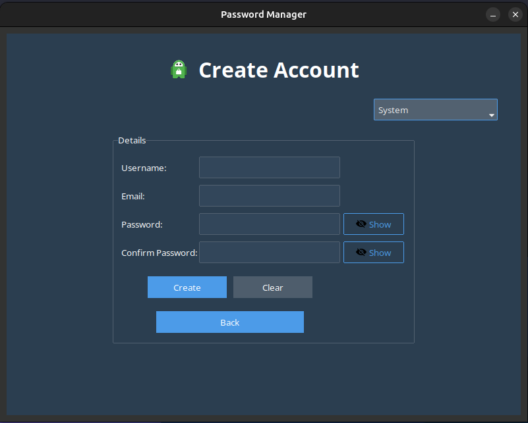Click the small arrow on System combo box

pyautogui.click(x=491, y=115)
